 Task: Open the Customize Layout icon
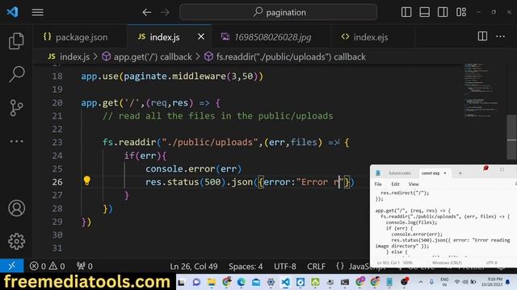pyautogui.click(x=461, y=12)
